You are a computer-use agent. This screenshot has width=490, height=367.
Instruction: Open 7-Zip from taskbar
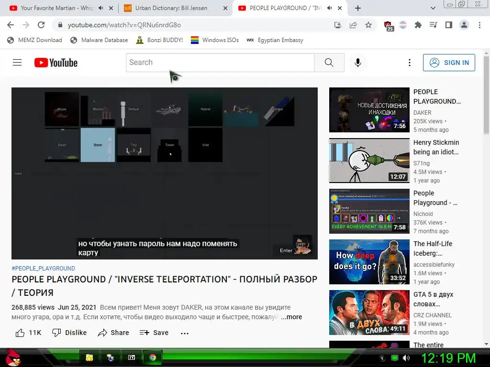[132, 357]
